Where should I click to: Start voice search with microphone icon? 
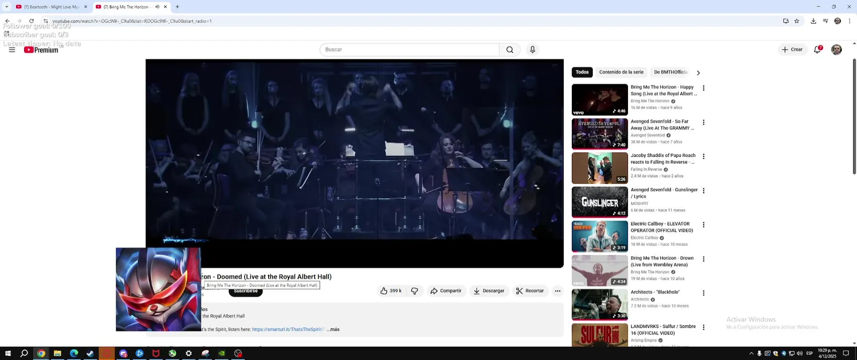click(532, 49)
